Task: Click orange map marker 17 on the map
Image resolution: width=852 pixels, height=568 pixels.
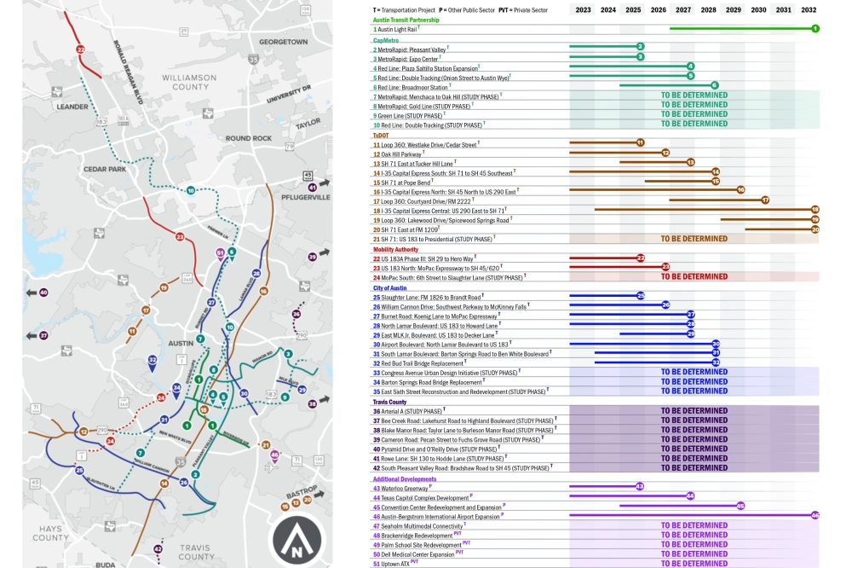Action: pos(146,310)
